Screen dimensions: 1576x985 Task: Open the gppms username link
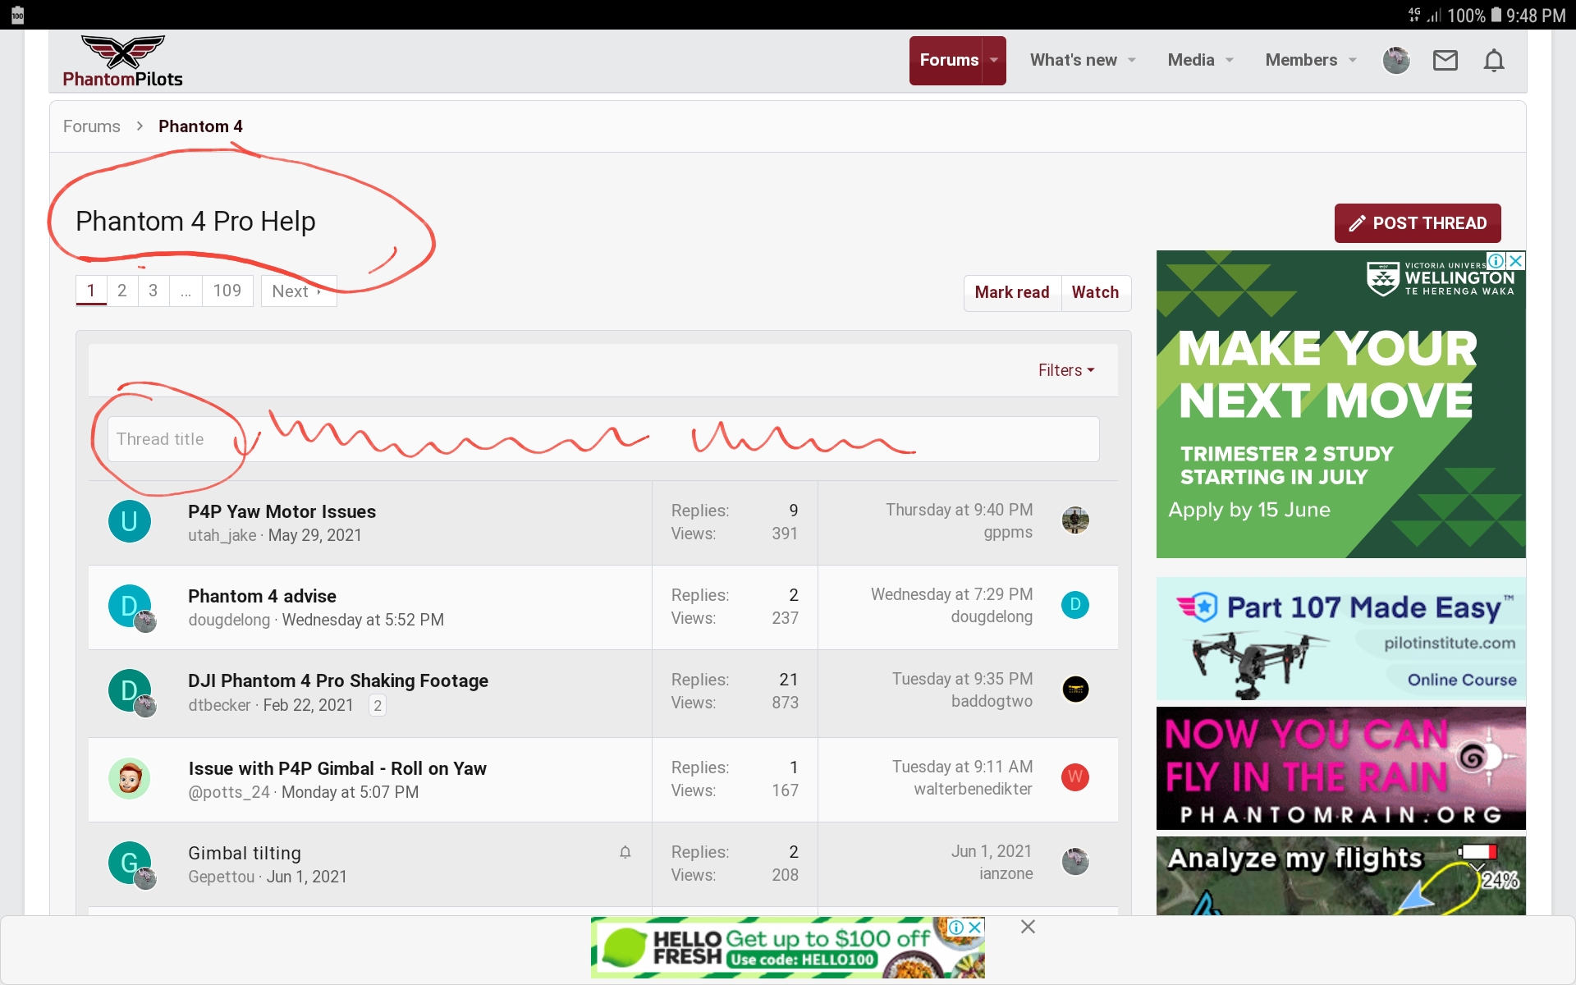[x=1008, y=532]
